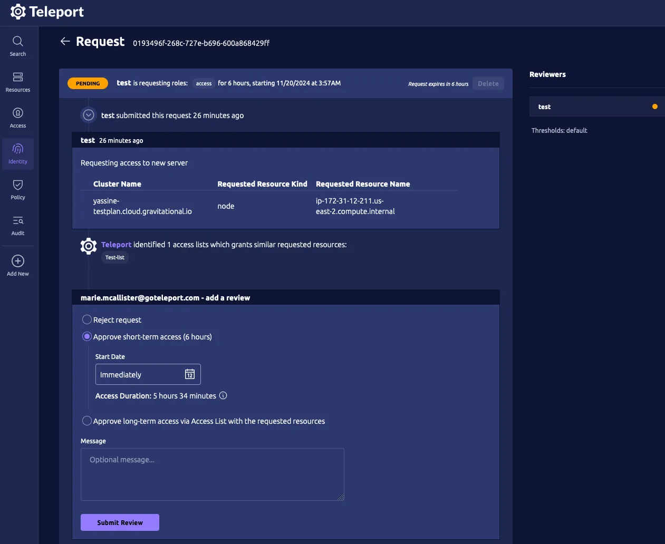Open Search from the sidebar
Image resolution: width=665 pixels, height=544 pixels.
coord(18,46)
